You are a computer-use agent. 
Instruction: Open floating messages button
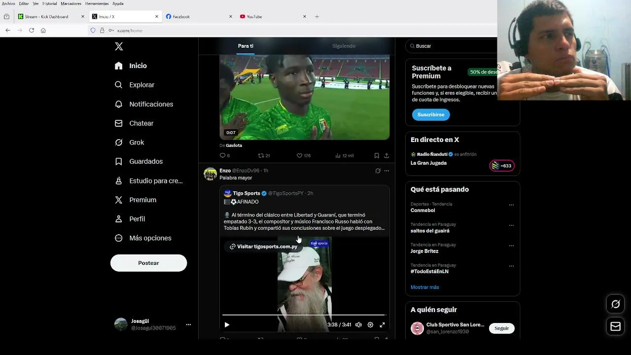[x=615, y=326]
